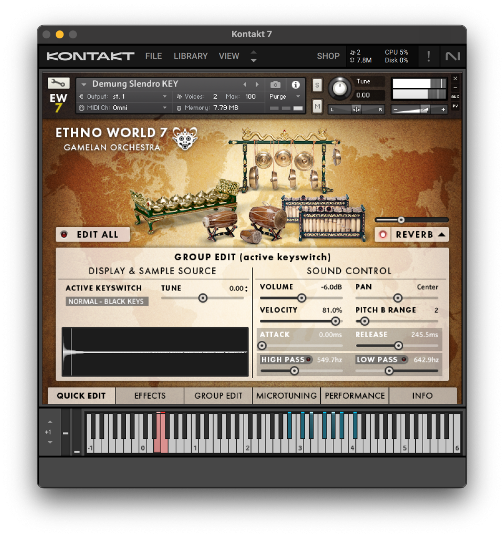Select the next instrument arrow

[257, 84]
